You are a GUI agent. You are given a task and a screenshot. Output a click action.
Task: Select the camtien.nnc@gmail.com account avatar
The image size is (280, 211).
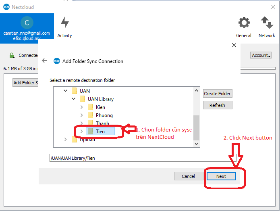point(27,23)
